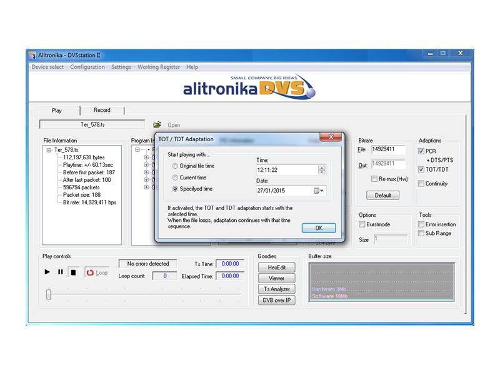Screen dimensions: 500x375
Task: Click the Elapsed Time value field
Action: (x=230, y=276)
